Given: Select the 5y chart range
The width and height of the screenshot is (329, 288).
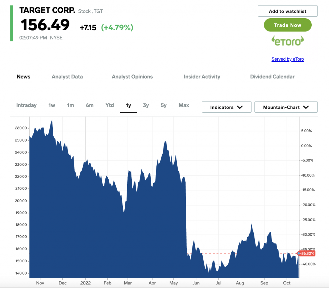Looking at the screenshot, I should coord(164,105).
